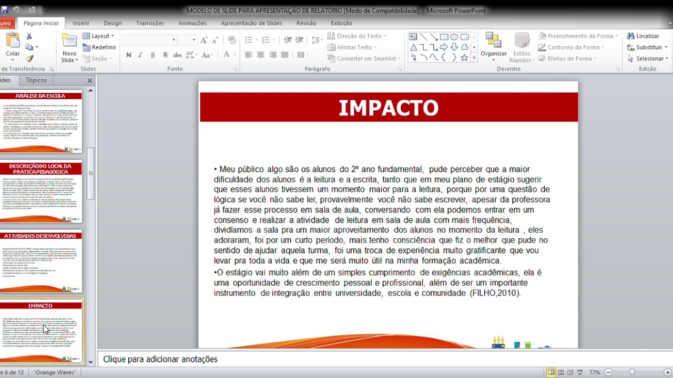Viewport: 673px width, 378px height.
Task: Increase font size with grow font icon
Action: pyautogui.click(x=204, y=40)
